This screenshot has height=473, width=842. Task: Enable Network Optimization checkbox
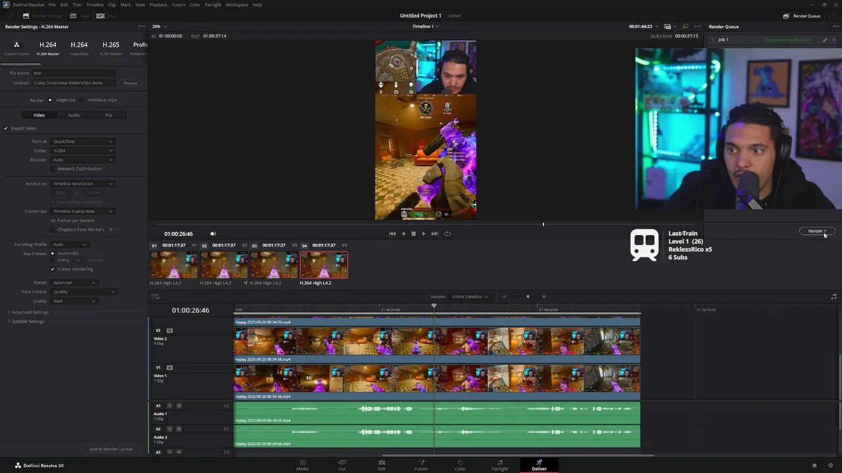point(53,169)
